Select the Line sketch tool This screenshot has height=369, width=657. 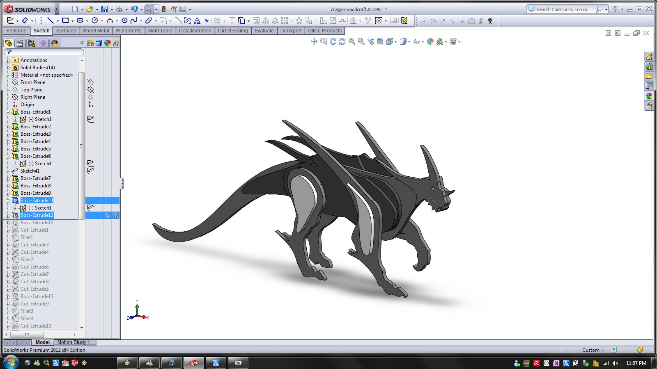(x=50, y=20)
